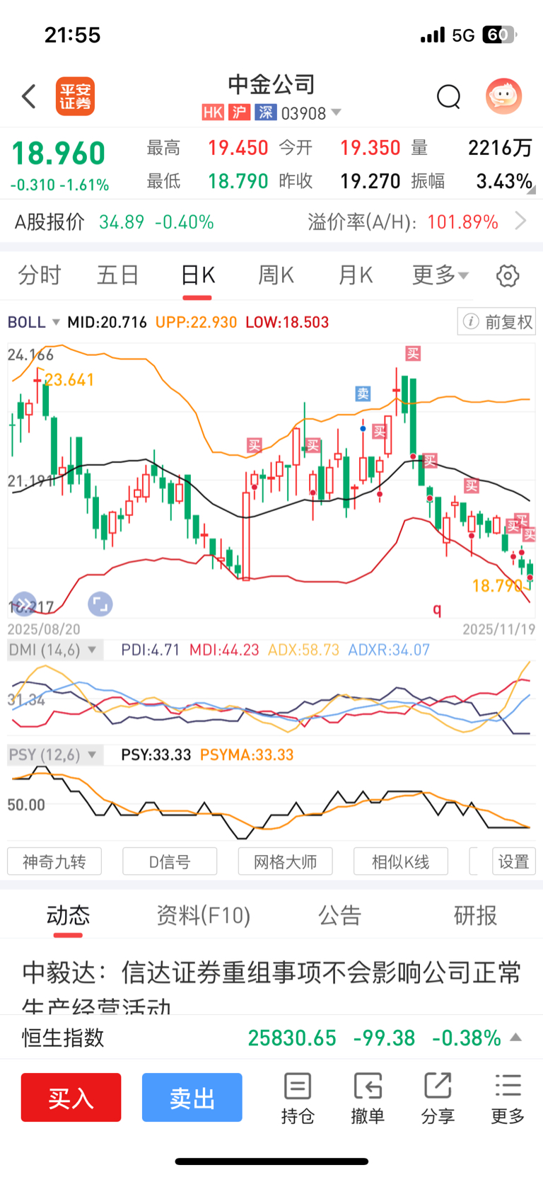Screen dimensions: 543x1177
Task: Tap the battery status icon
Action: 499,35
